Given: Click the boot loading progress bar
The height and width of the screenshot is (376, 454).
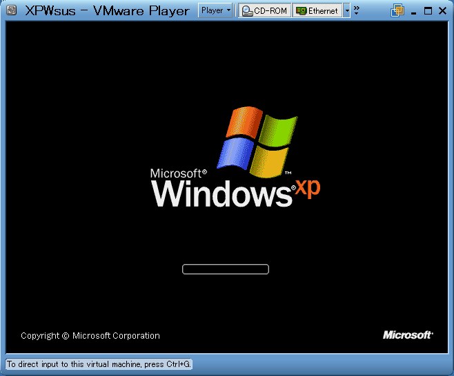Looking at the screenshot, I should click(225, 269).
